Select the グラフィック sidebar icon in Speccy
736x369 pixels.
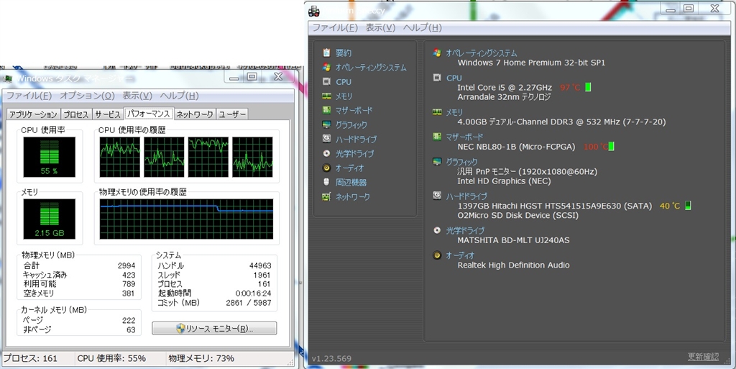[327, 124]
